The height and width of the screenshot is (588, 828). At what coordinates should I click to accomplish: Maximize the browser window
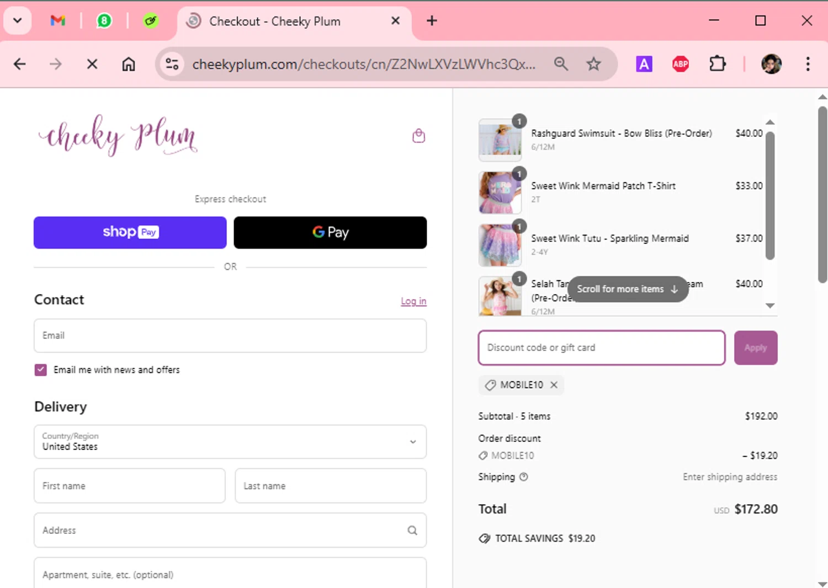(x=761, y=21)
